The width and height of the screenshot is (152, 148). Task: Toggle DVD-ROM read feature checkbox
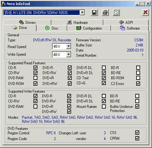tap(35, 84)
